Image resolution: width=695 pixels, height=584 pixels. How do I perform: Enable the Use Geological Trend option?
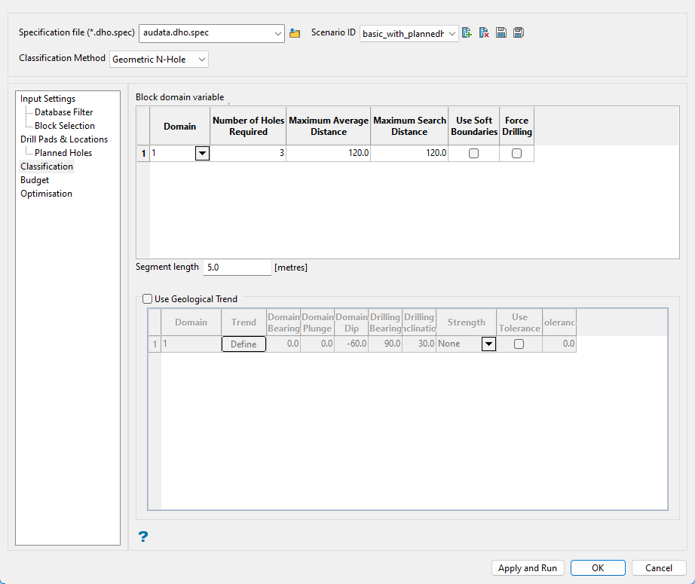click(148, 299)
